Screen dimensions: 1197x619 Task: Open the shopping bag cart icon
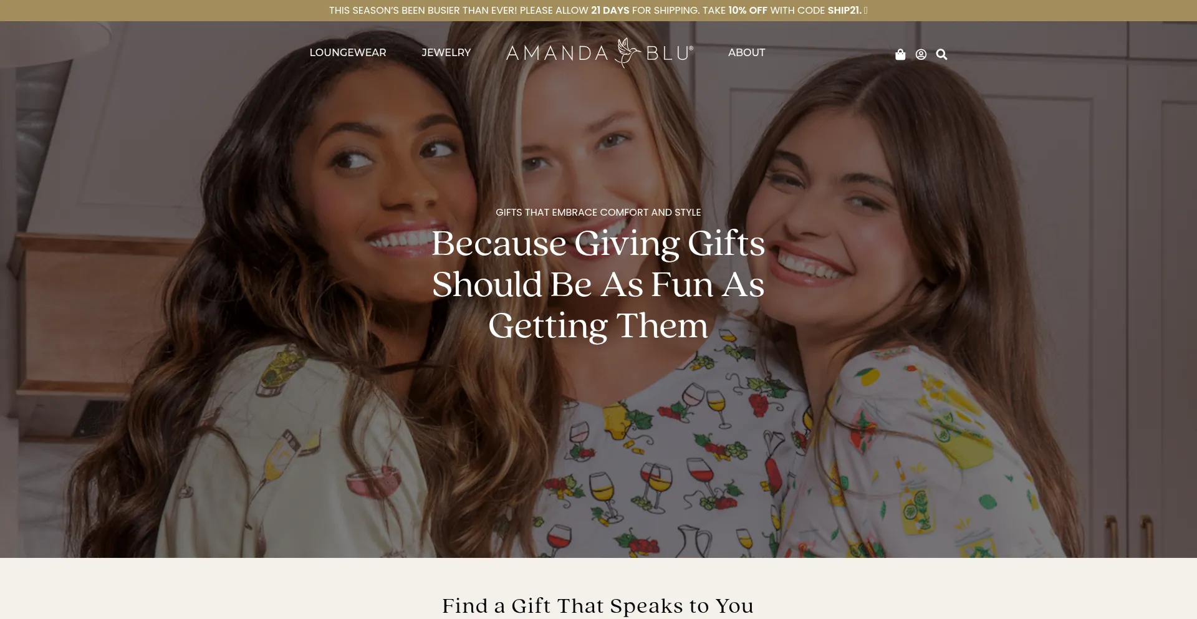[x=900, y=54]
